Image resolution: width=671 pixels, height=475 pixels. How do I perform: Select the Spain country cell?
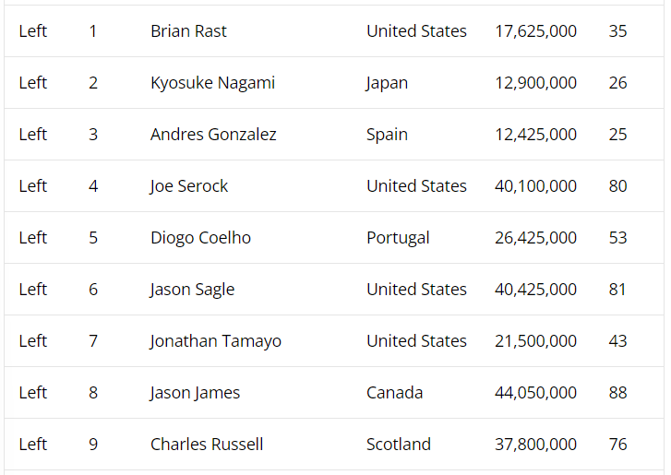[387, 135]
